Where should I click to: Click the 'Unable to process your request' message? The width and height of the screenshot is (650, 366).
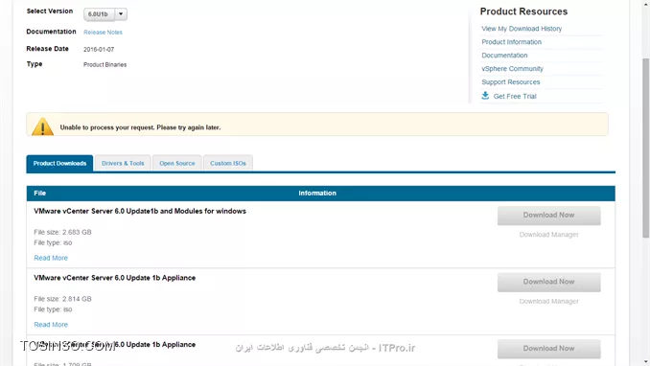(140, 127)
